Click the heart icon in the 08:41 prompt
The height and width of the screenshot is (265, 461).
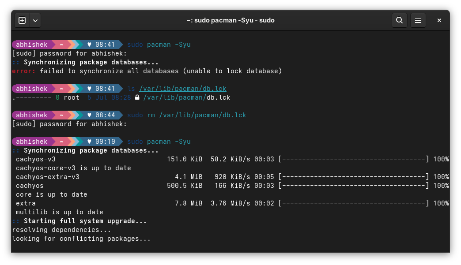[89, 45]
